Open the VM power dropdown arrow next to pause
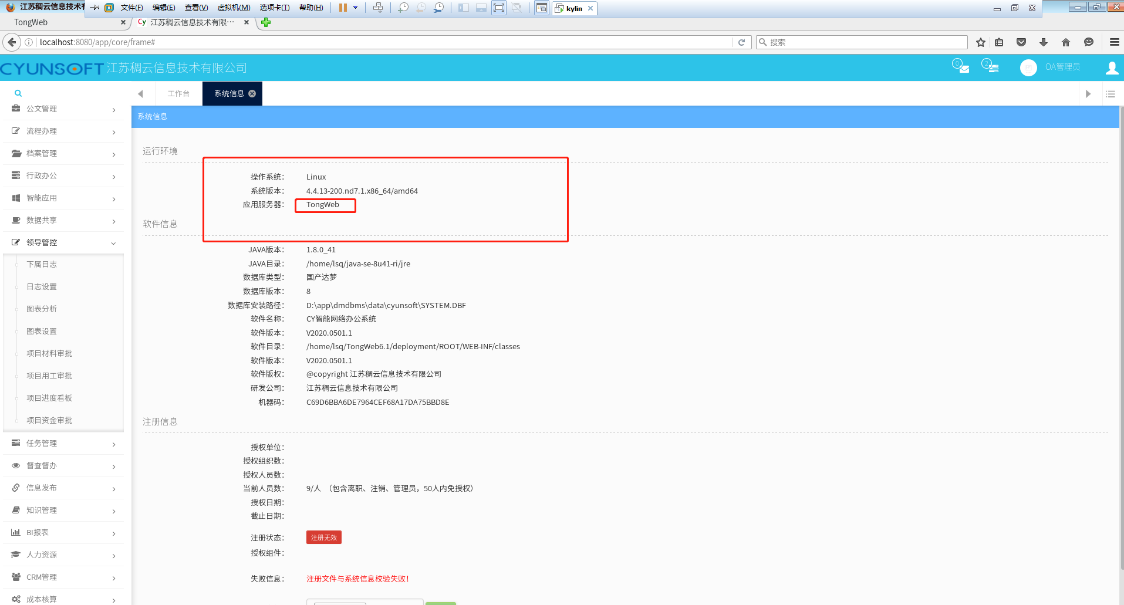Image resolution: width=1124 pixels, height=605 pixels. [355, 8]
